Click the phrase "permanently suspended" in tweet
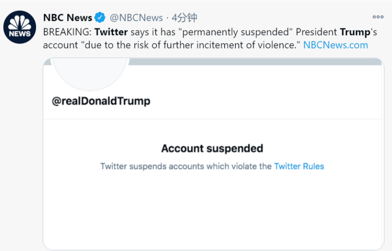This screenshot has height=251, width=392. (235, 32)
